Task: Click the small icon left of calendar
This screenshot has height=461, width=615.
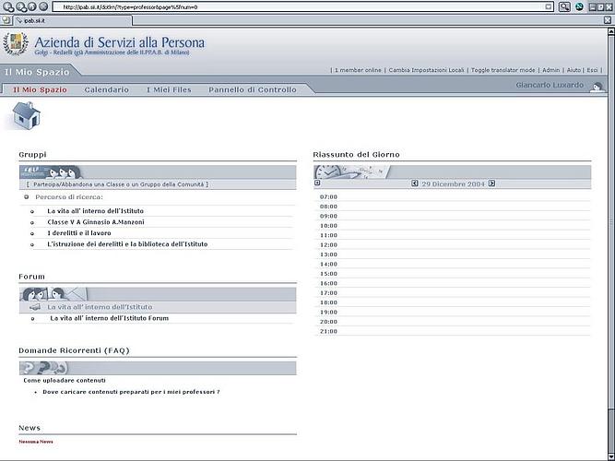Action: (318, 183)
